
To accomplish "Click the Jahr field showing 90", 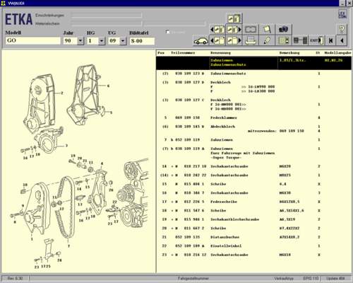I will pos(70,41).
